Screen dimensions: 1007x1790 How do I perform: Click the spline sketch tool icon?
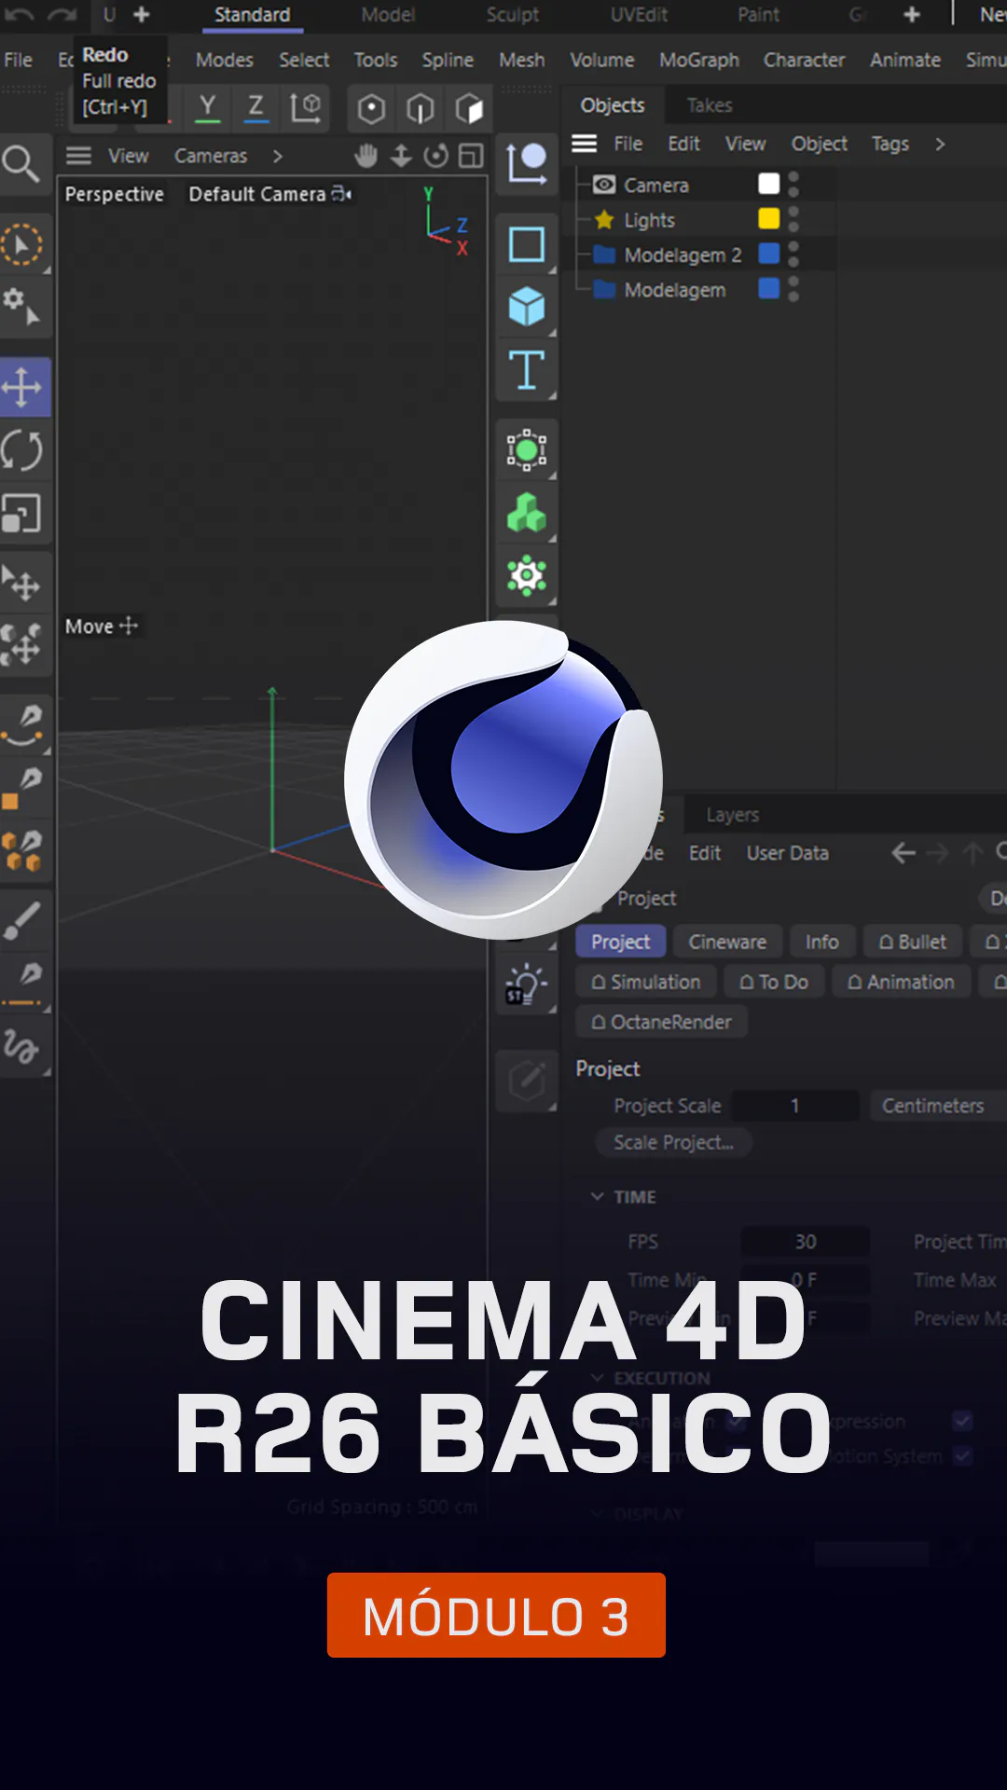point(21,1046)
